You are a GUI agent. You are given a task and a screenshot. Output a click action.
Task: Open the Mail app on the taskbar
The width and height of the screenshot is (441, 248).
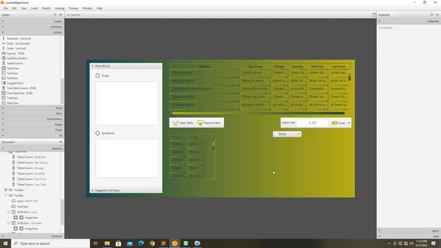click(x=130, y=243)
